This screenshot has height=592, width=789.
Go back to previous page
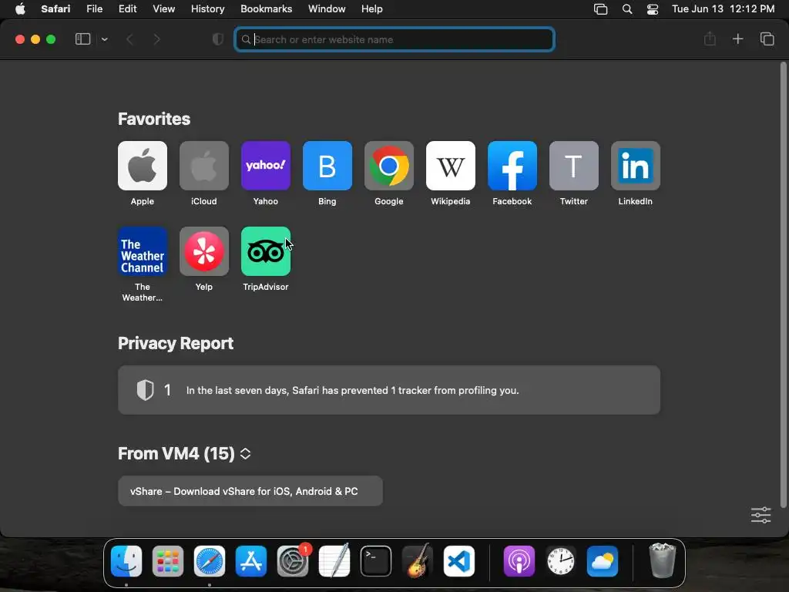[129, 39]
